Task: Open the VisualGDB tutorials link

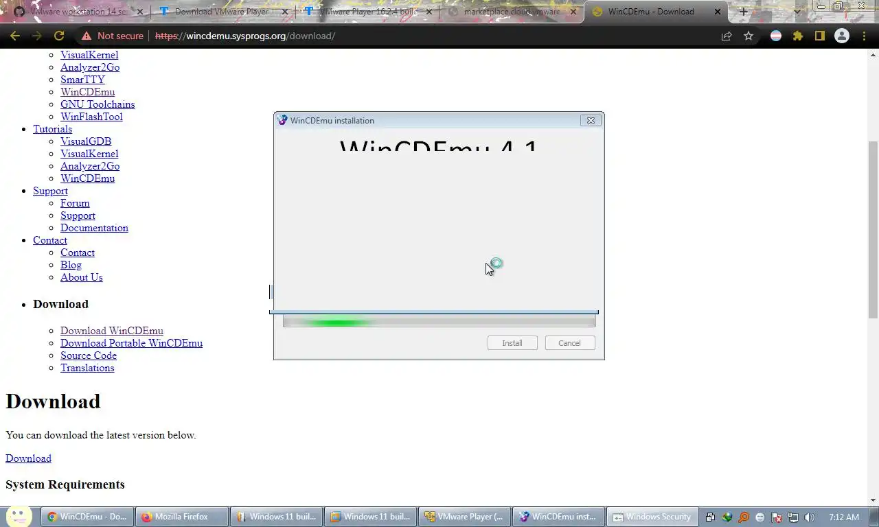Action: point(86,141)
